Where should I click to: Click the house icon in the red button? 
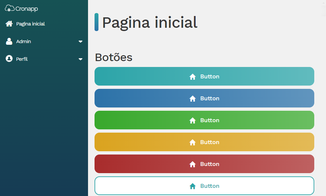pyautogui.click(x=193, y=164)
